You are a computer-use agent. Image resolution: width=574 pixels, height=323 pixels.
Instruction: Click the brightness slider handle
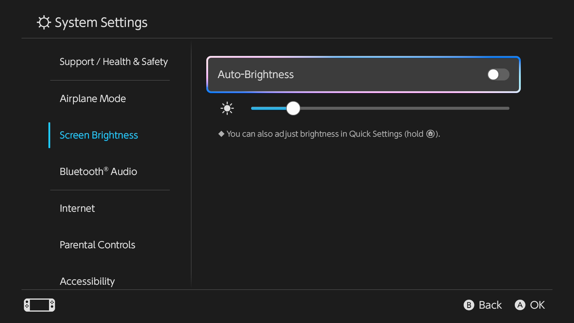(293, 108)
